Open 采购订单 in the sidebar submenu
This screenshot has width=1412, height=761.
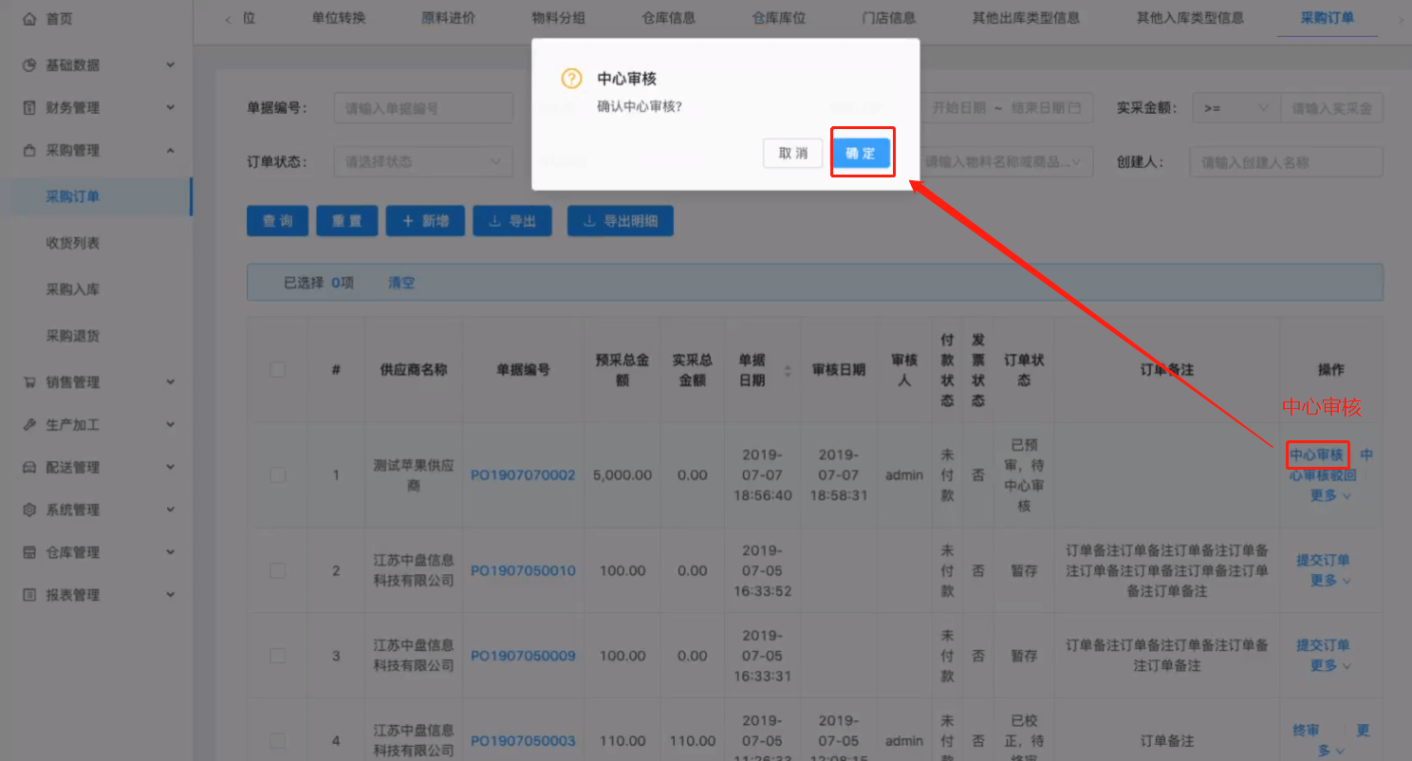click(73, 196)
